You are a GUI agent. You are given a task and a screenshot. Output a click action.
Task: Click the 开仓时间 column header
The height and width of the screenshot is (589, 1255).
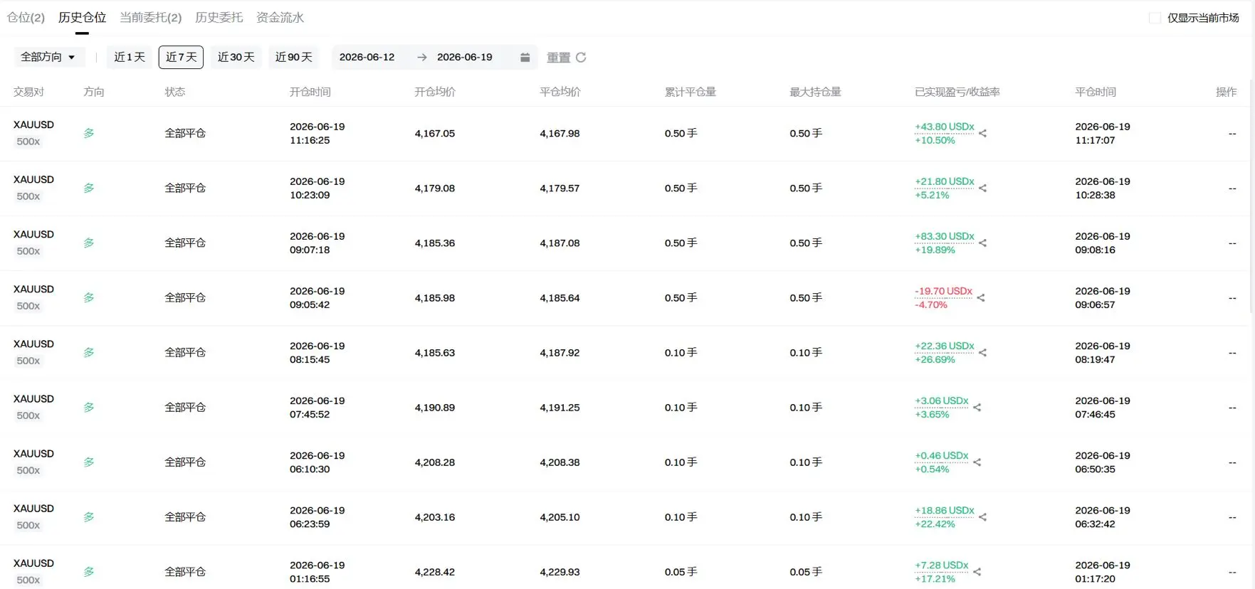310,92
